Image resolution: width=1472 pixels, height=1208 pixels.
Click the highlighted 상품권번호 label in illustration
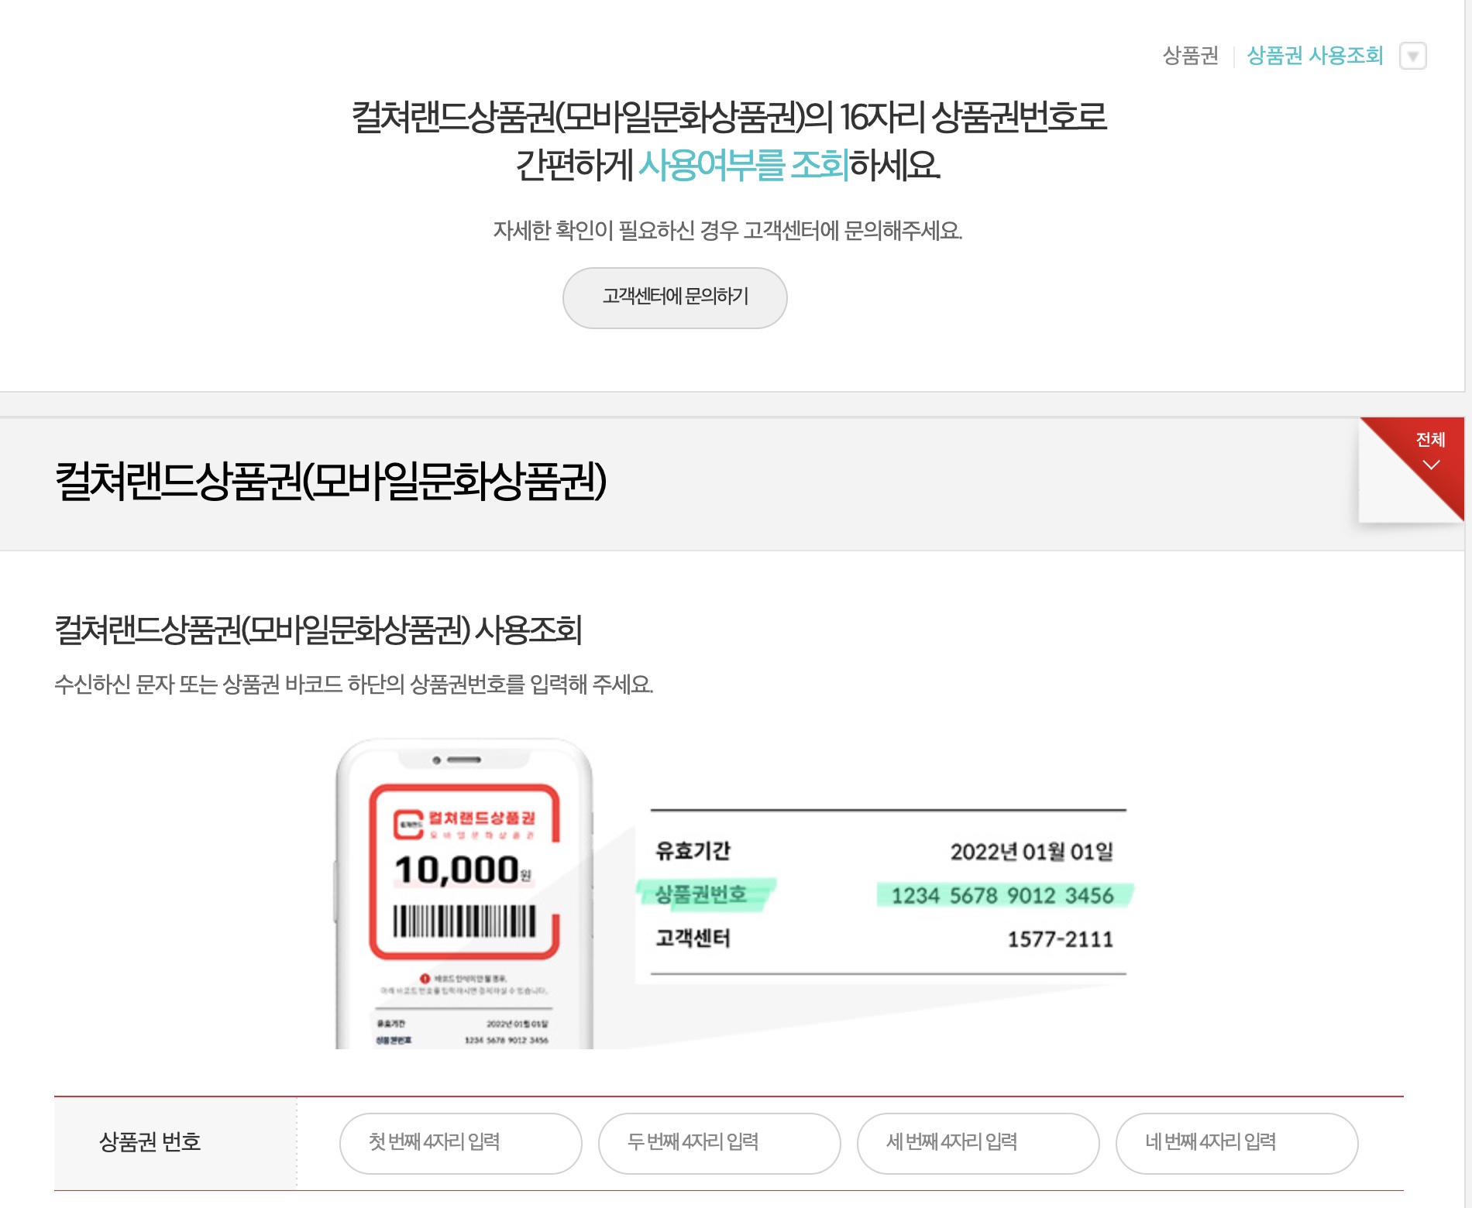pos(701,894)
